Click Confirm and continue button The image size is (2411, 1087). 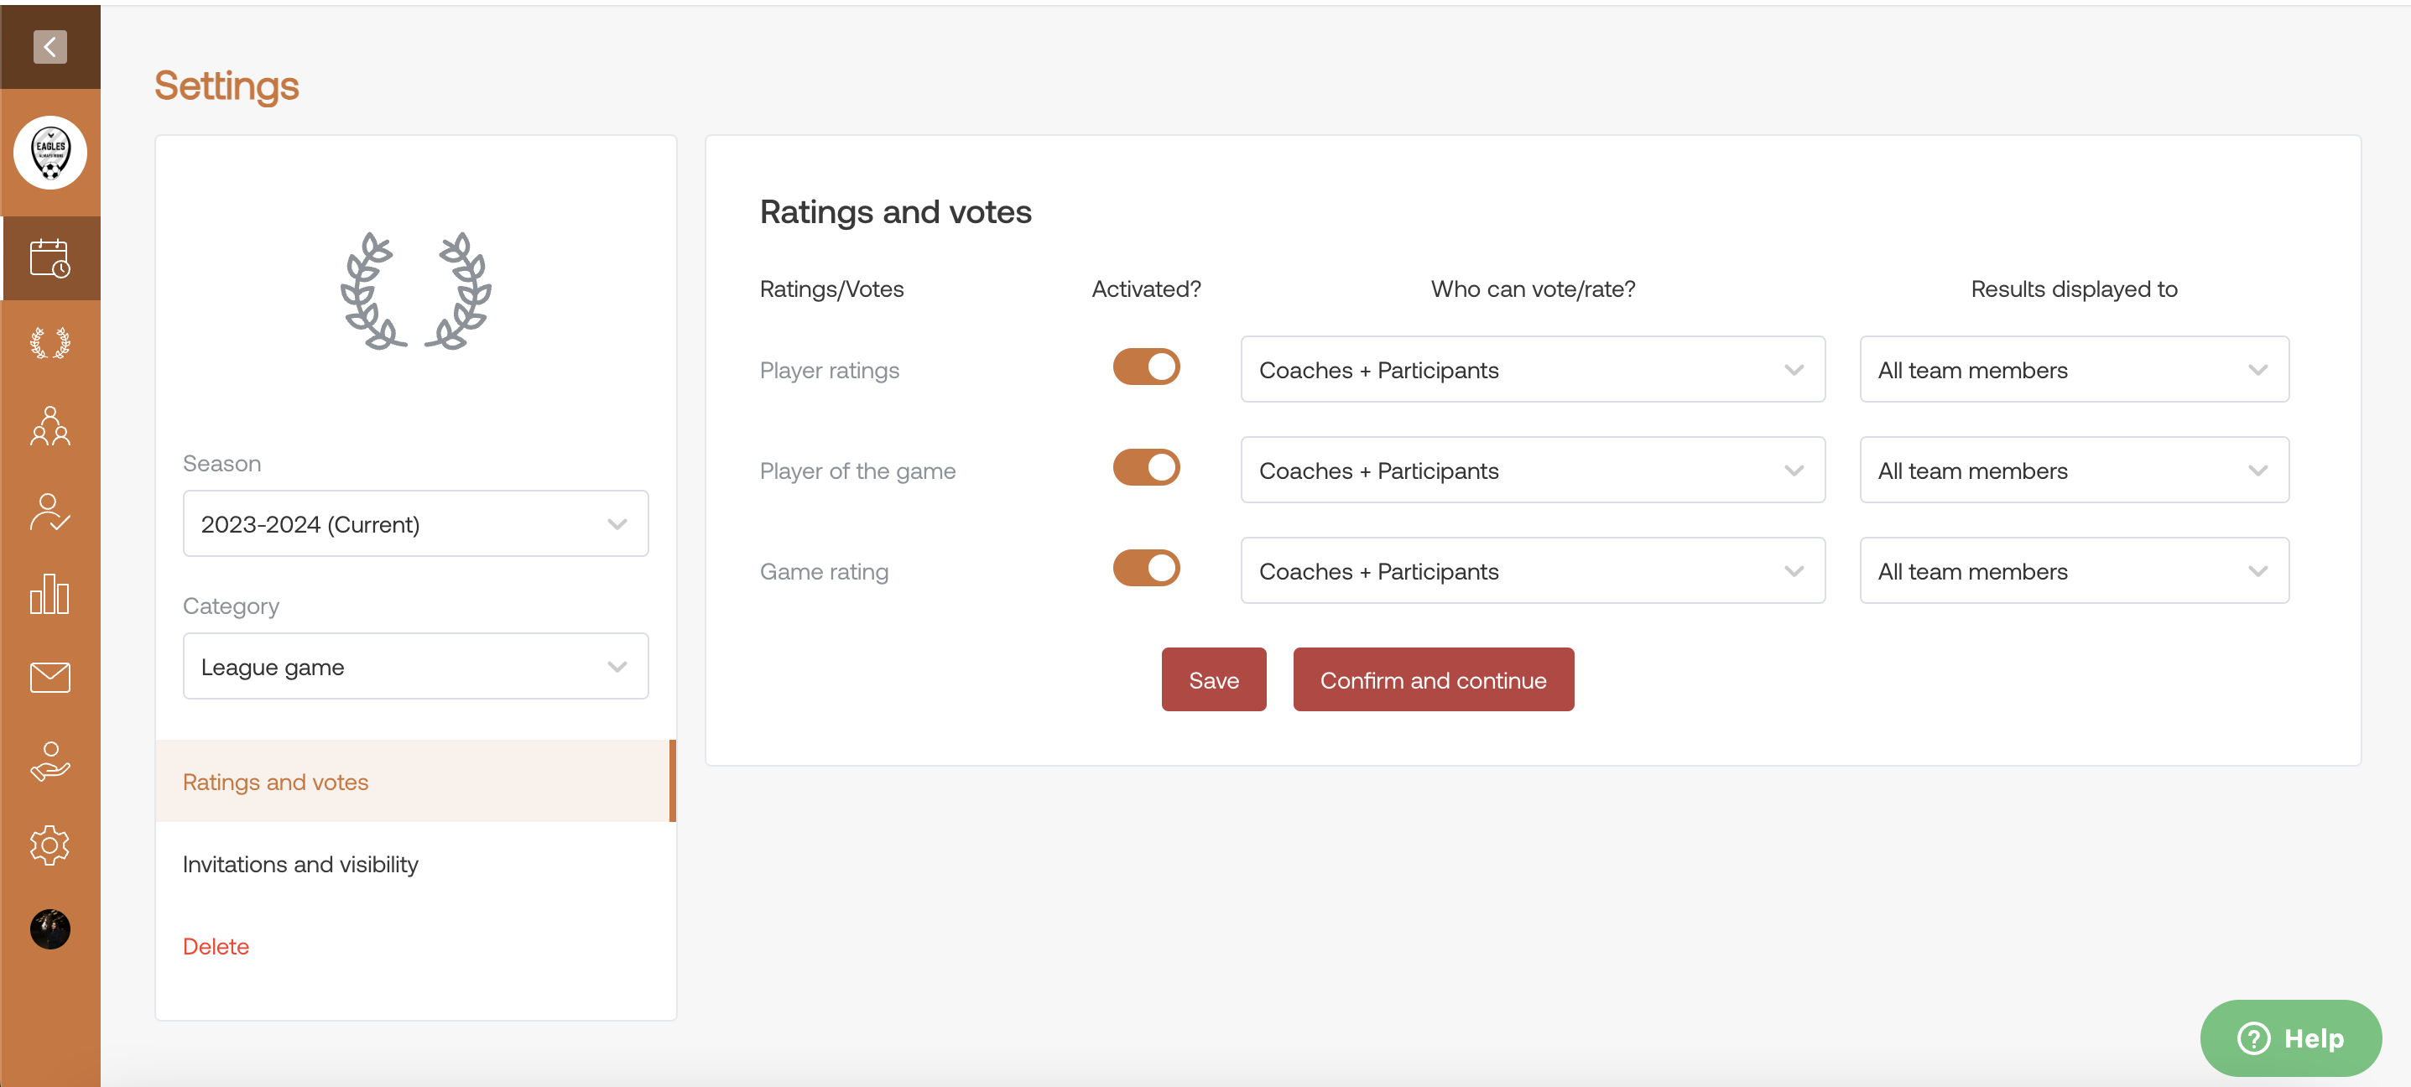tap(1433, 678)
